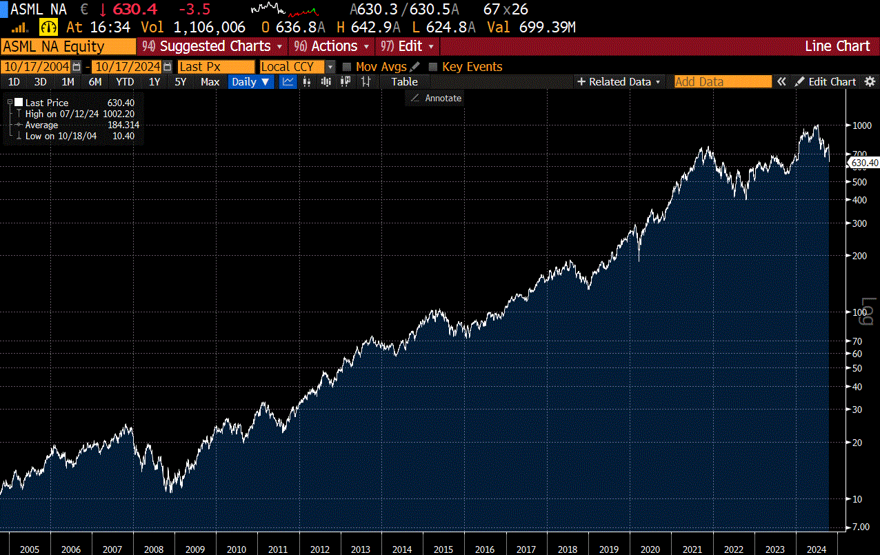This screenshot has height=555, width=880.
Task: Click the 100 label on price axis
Action: [x=860, y=312]
